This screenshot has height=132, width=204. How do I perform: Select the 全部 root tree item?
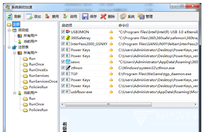pos(16,24)
